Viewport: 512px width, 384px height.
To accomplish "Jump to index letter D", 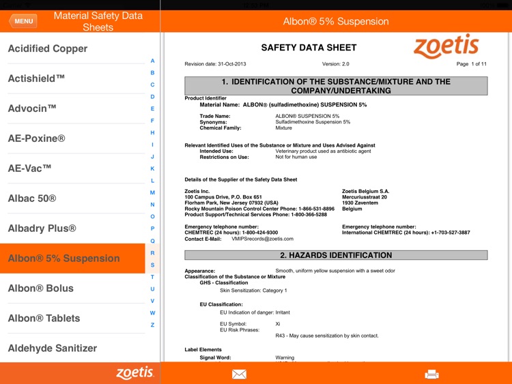I will 152,97.
